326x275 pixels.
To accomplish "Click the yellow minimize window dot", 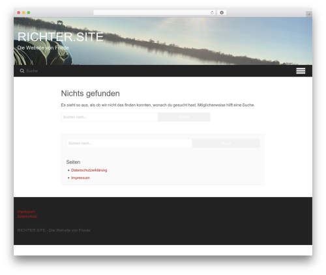I will click(x=23, y=12).
